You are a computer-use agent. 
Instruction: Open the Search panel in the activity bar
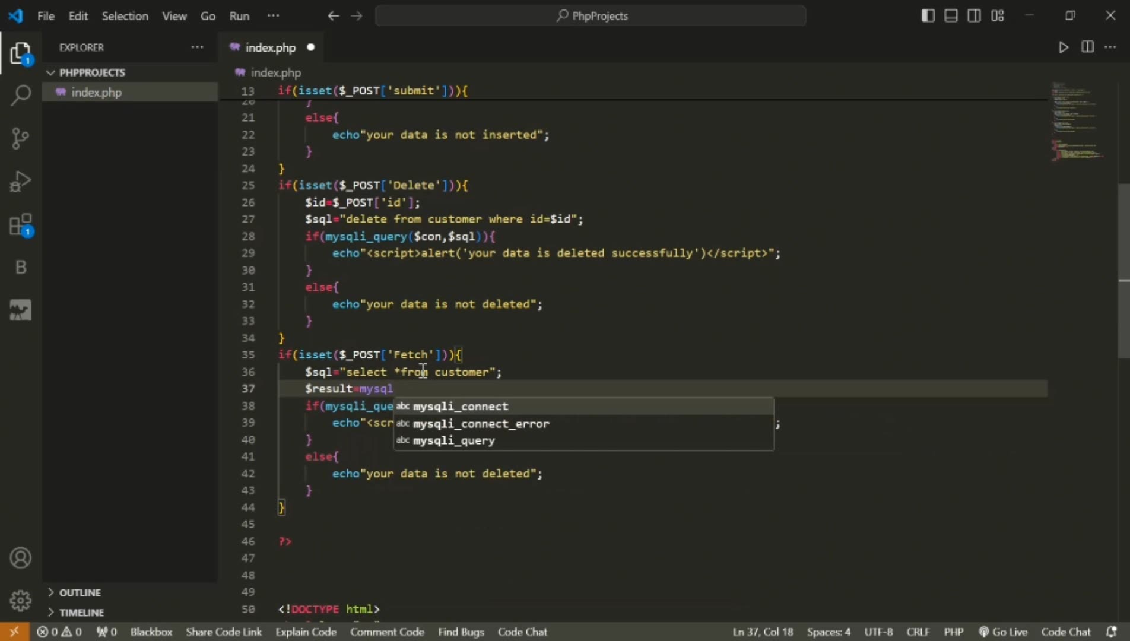(x=20, y=95)
